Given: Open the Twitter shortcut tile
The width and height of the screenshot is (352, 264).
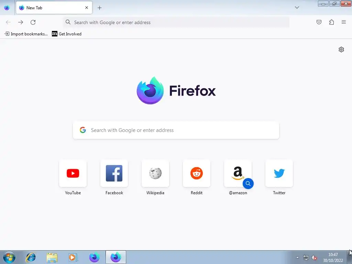Looking at the screenshot, I should tap(279, 173).
